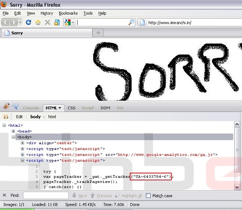
Task: Click the Highlight all button
Action: 128,196
